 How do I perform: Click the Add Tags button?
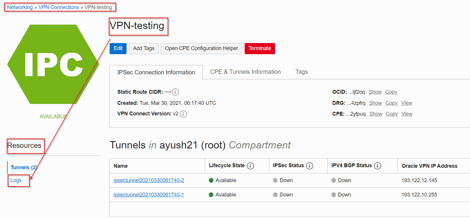[x=144, y=49]
